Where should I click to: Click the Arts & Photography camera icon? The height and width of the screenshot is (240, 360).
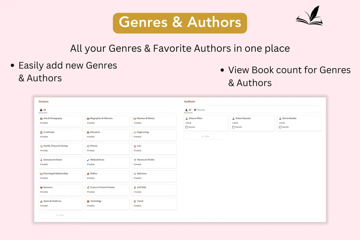[41, 119]
